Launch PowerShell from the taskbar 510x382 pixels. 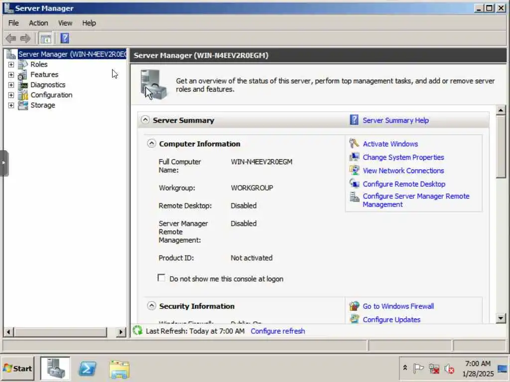[88, 369]
